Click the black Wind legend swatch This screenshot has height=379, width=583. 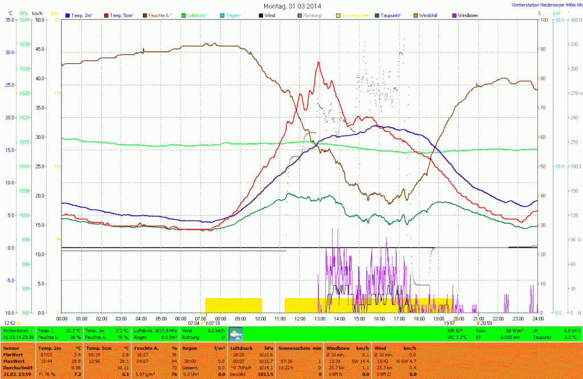(261, 15)
